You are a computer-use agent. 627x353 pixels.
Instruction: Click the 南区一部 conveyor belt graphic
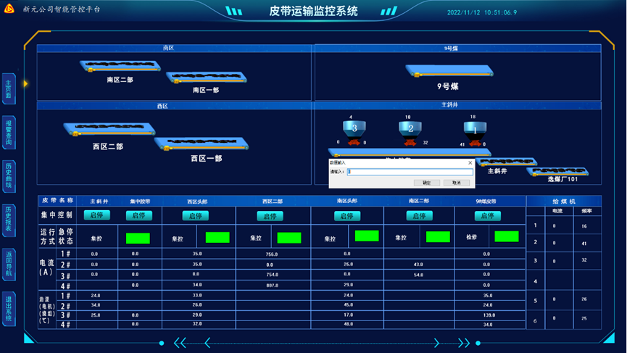tap(207, 77)
